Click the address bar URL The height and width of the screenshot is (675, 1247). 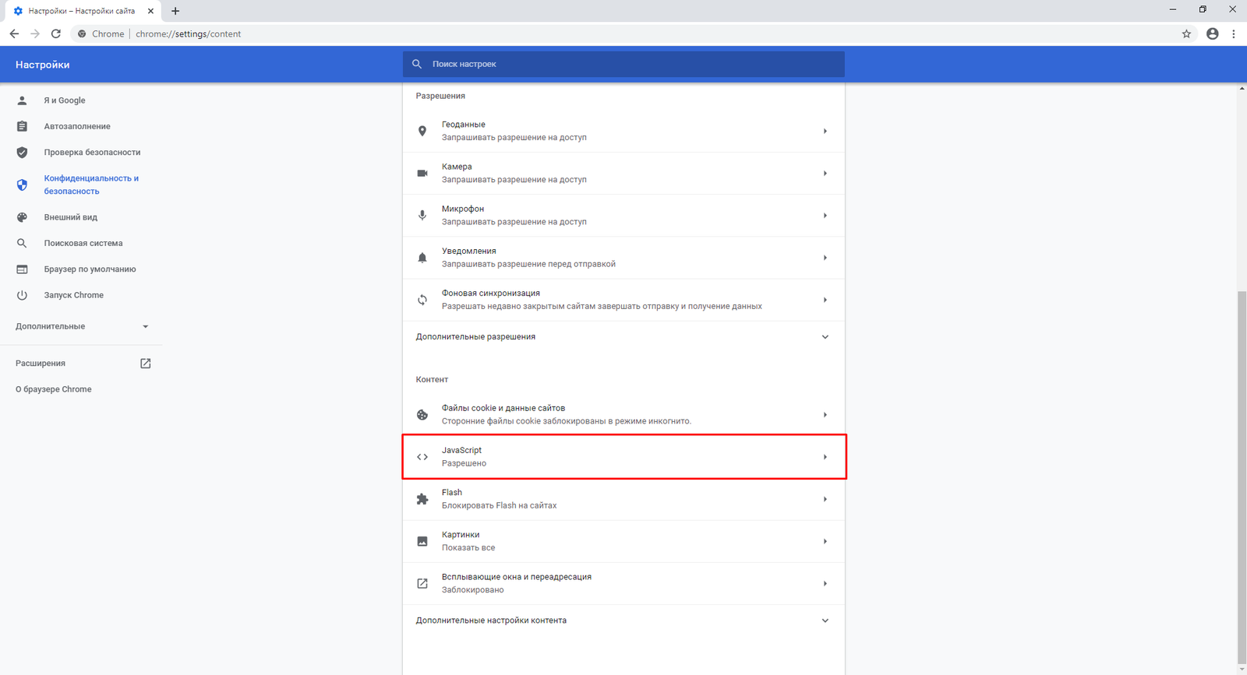pyautogui.click(x=188, y=33)
